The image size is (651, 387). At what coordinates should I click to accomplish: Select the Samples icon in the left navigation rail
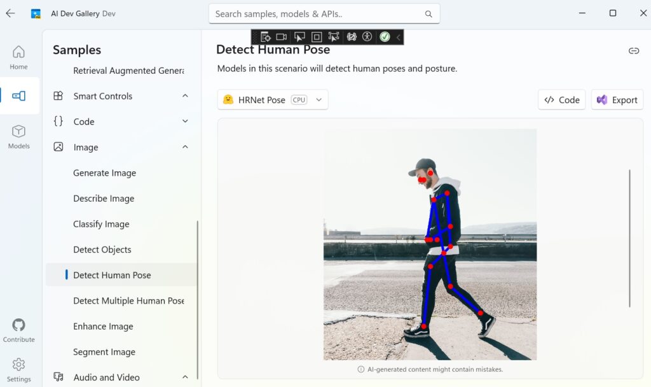[x=18, y=95]
